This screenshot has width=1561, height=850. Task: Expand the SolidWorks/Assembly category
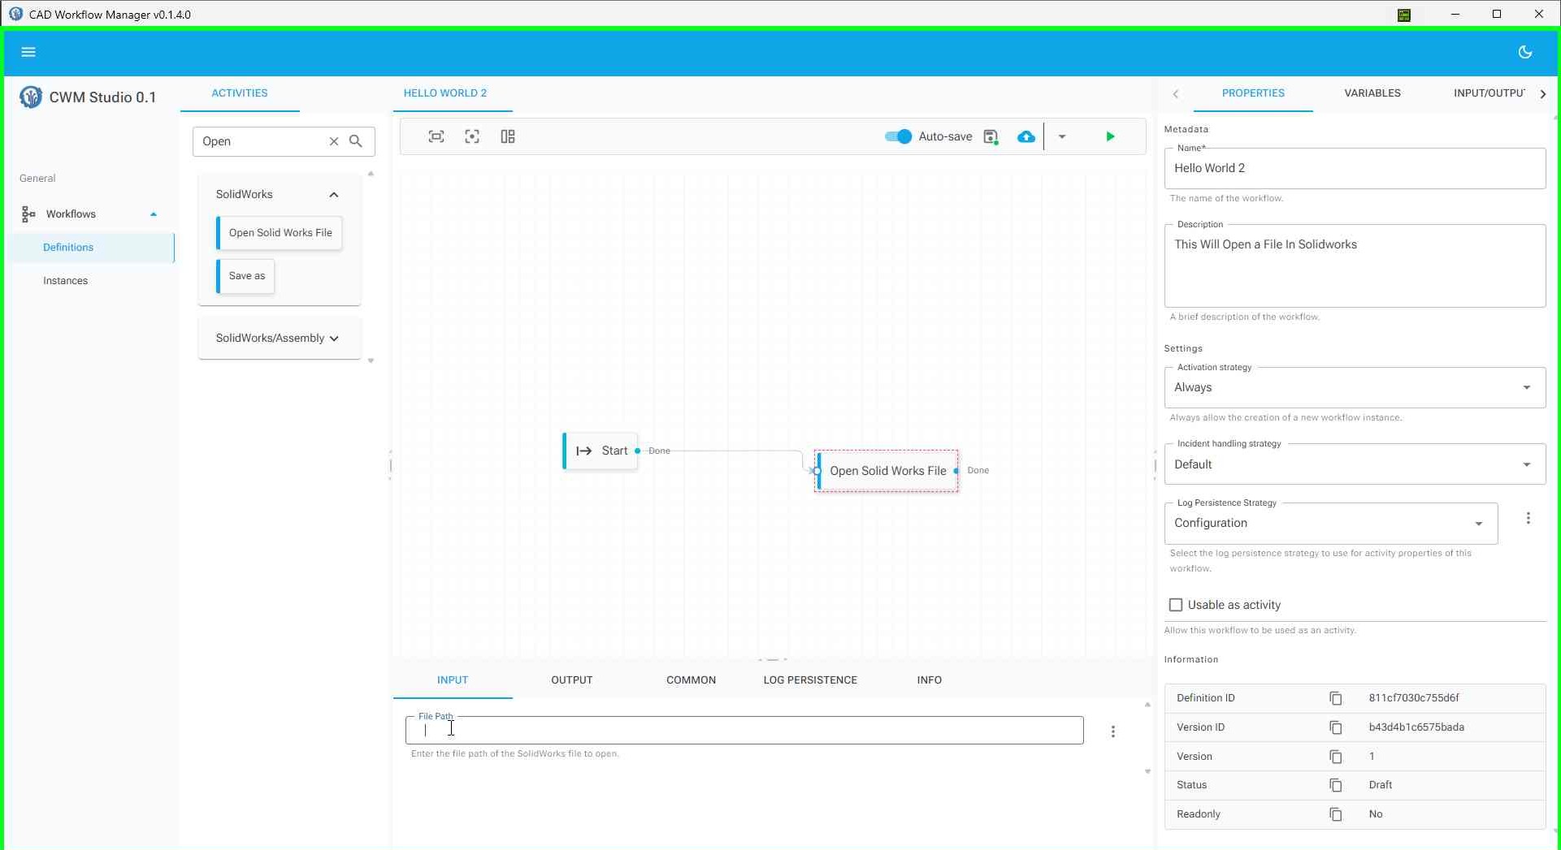(x=279, y=338)
